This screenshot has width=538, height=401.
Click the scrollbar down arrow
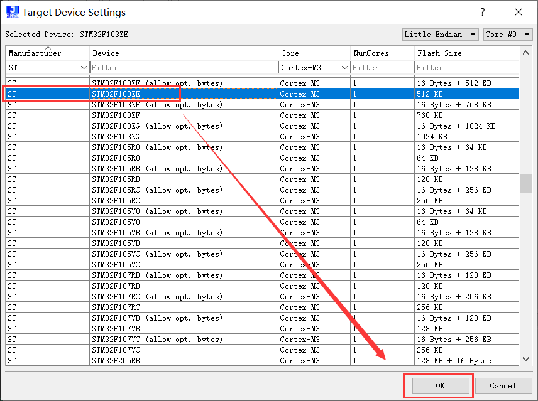525,359
